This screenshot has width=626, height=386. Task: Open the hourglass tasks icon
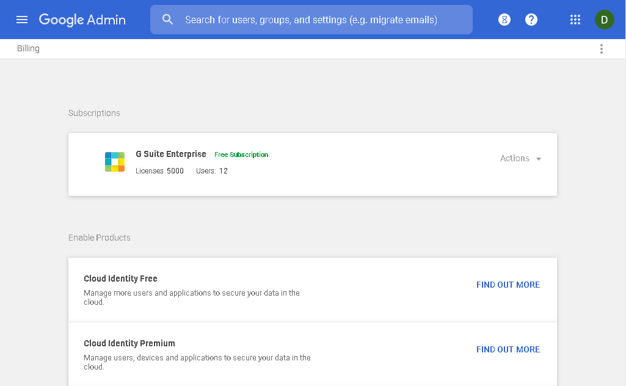coord(504,20)
